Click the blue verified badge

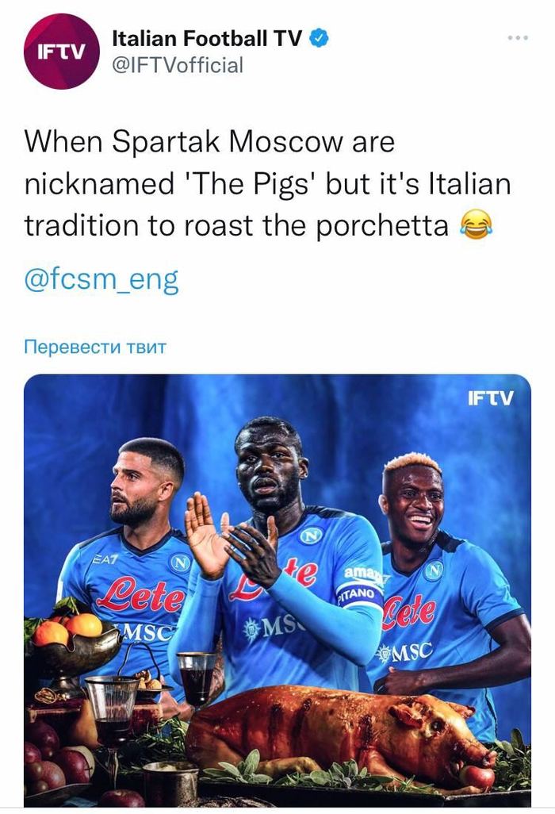click(x=319, y=38)
